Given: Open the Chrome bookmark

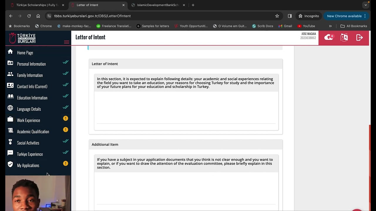Looking at the screenshot, I should point(43,26).
